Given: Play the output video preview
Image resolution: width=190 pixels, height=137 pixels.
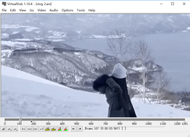Looking at the screenshot, I should click(15, 129).
